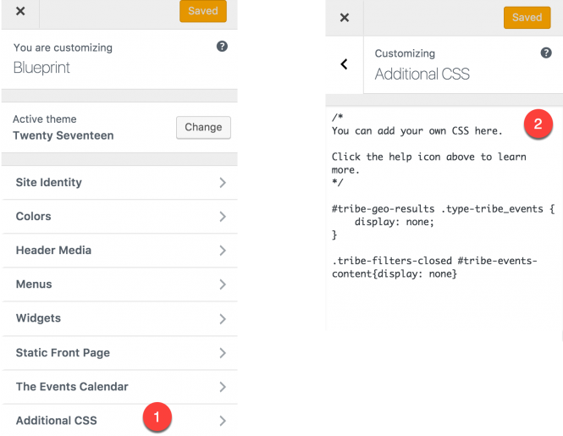Close the left Customizer panel with X
Image resolution: width=563 pixels, height=436 pixels.
coord(20,12)
